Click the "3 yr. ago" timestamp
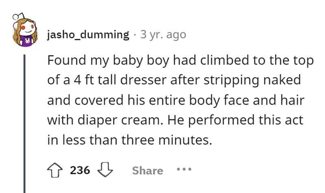This screenshot has height=193, width=325. (x=163, y=34)
